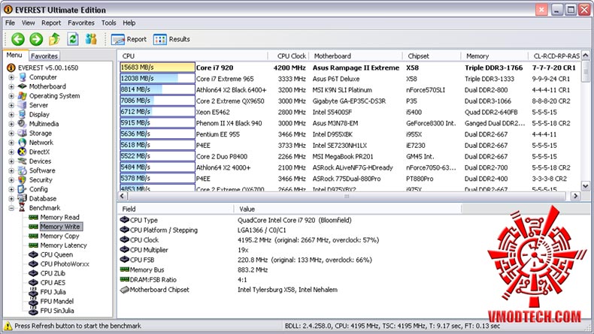Select the Software icon in tree
The width and height of the screenshot is (594, 334).
coord(23,170)
